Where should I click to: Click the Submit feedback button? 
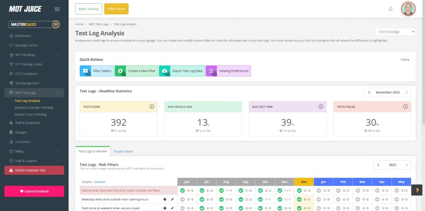(x=34, y=191)
